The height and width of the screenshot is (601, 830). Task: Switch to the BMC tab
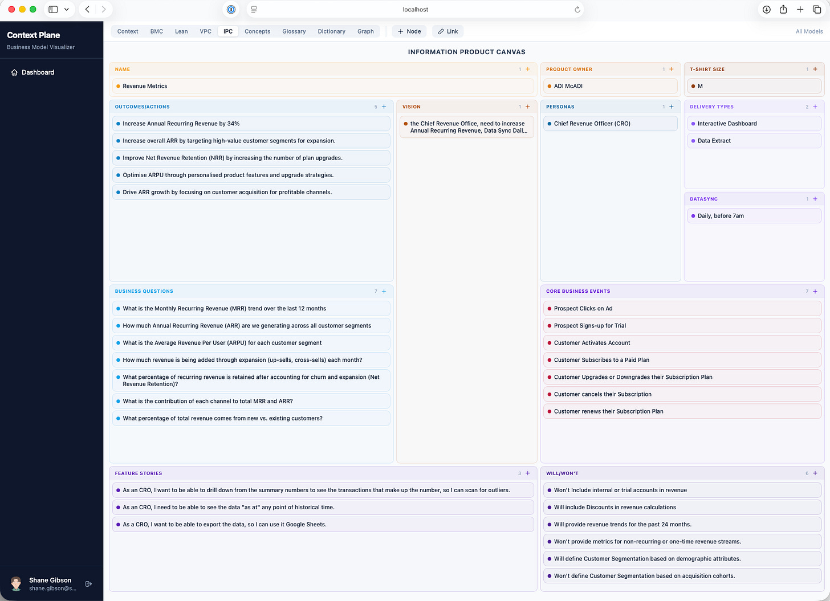(157, 31)
